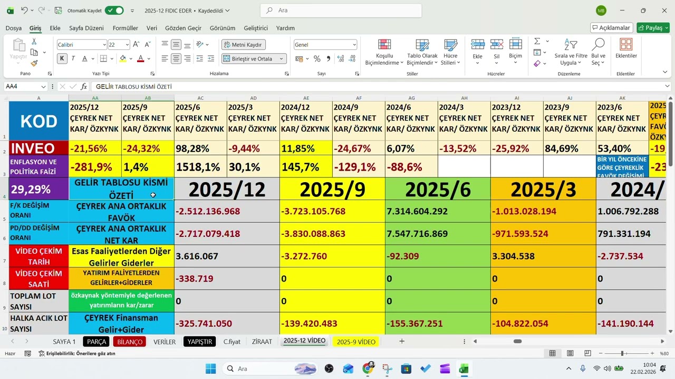Click the text orientation icon
Viewport: 675px width, 379px height.
[200, 45]
